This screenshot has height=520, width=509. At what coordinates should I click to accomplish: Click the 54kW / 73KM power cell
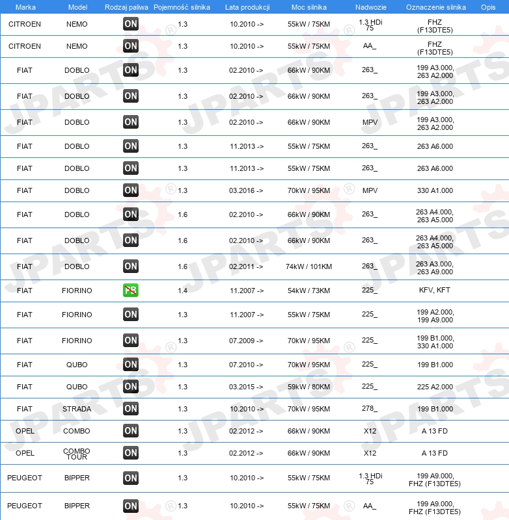pos(309,291)
